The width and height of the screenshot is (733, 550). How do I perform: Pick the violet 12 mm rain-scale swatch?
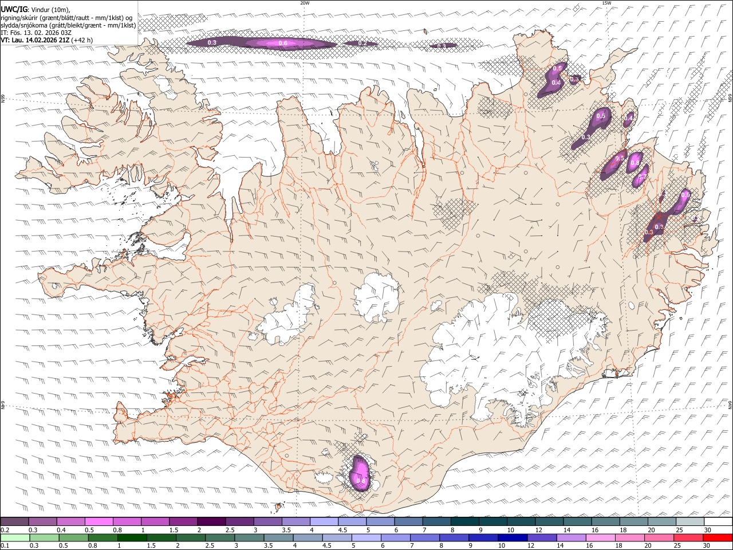542,537
